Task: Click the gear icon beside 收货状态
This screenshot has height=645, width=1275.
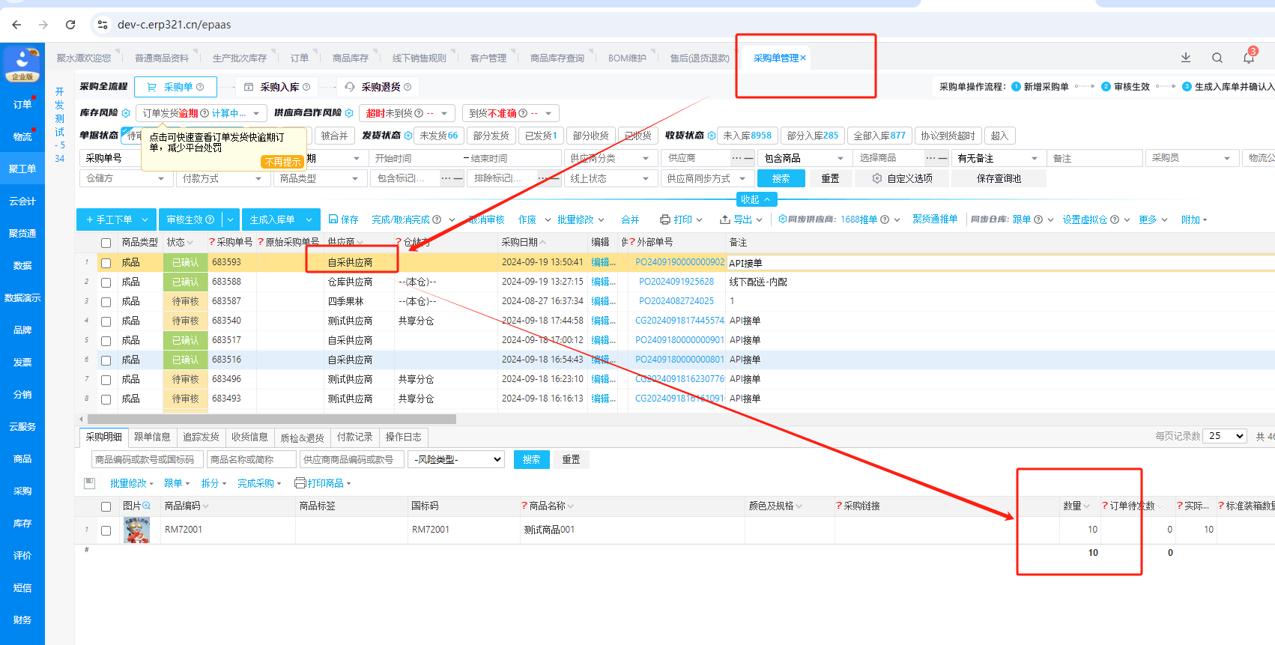Action: pyautogui.click(x=712, y=136)
